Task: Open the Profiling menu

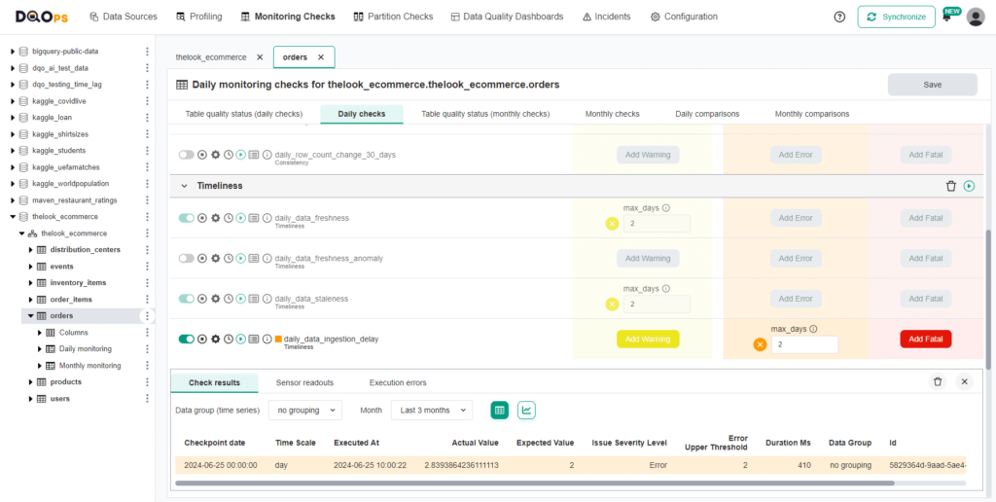Action: tap(198, 17)
